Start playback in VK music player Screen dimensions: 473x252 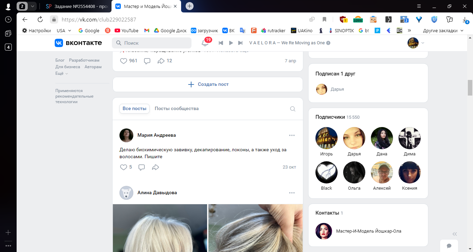(231, 43)
